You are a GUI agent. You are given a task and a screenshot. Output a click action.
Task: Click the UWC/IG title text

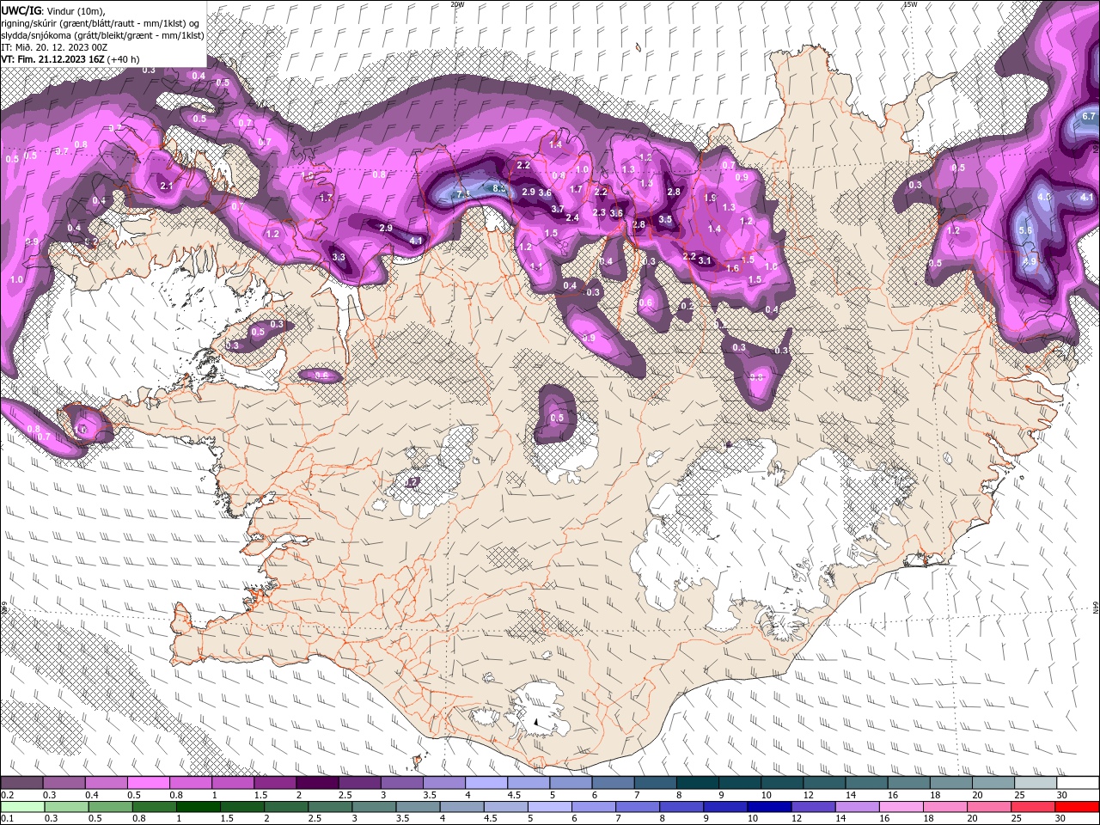(21, 9)
